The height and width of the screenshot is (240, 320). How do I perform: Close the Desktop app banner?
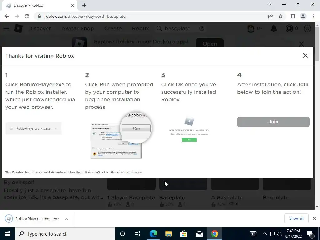click(302, 44)
